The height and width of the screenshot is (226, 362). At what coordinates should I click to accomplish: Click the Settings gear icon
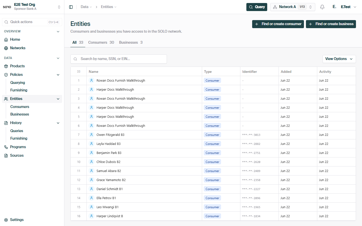[x=6, y=220]
